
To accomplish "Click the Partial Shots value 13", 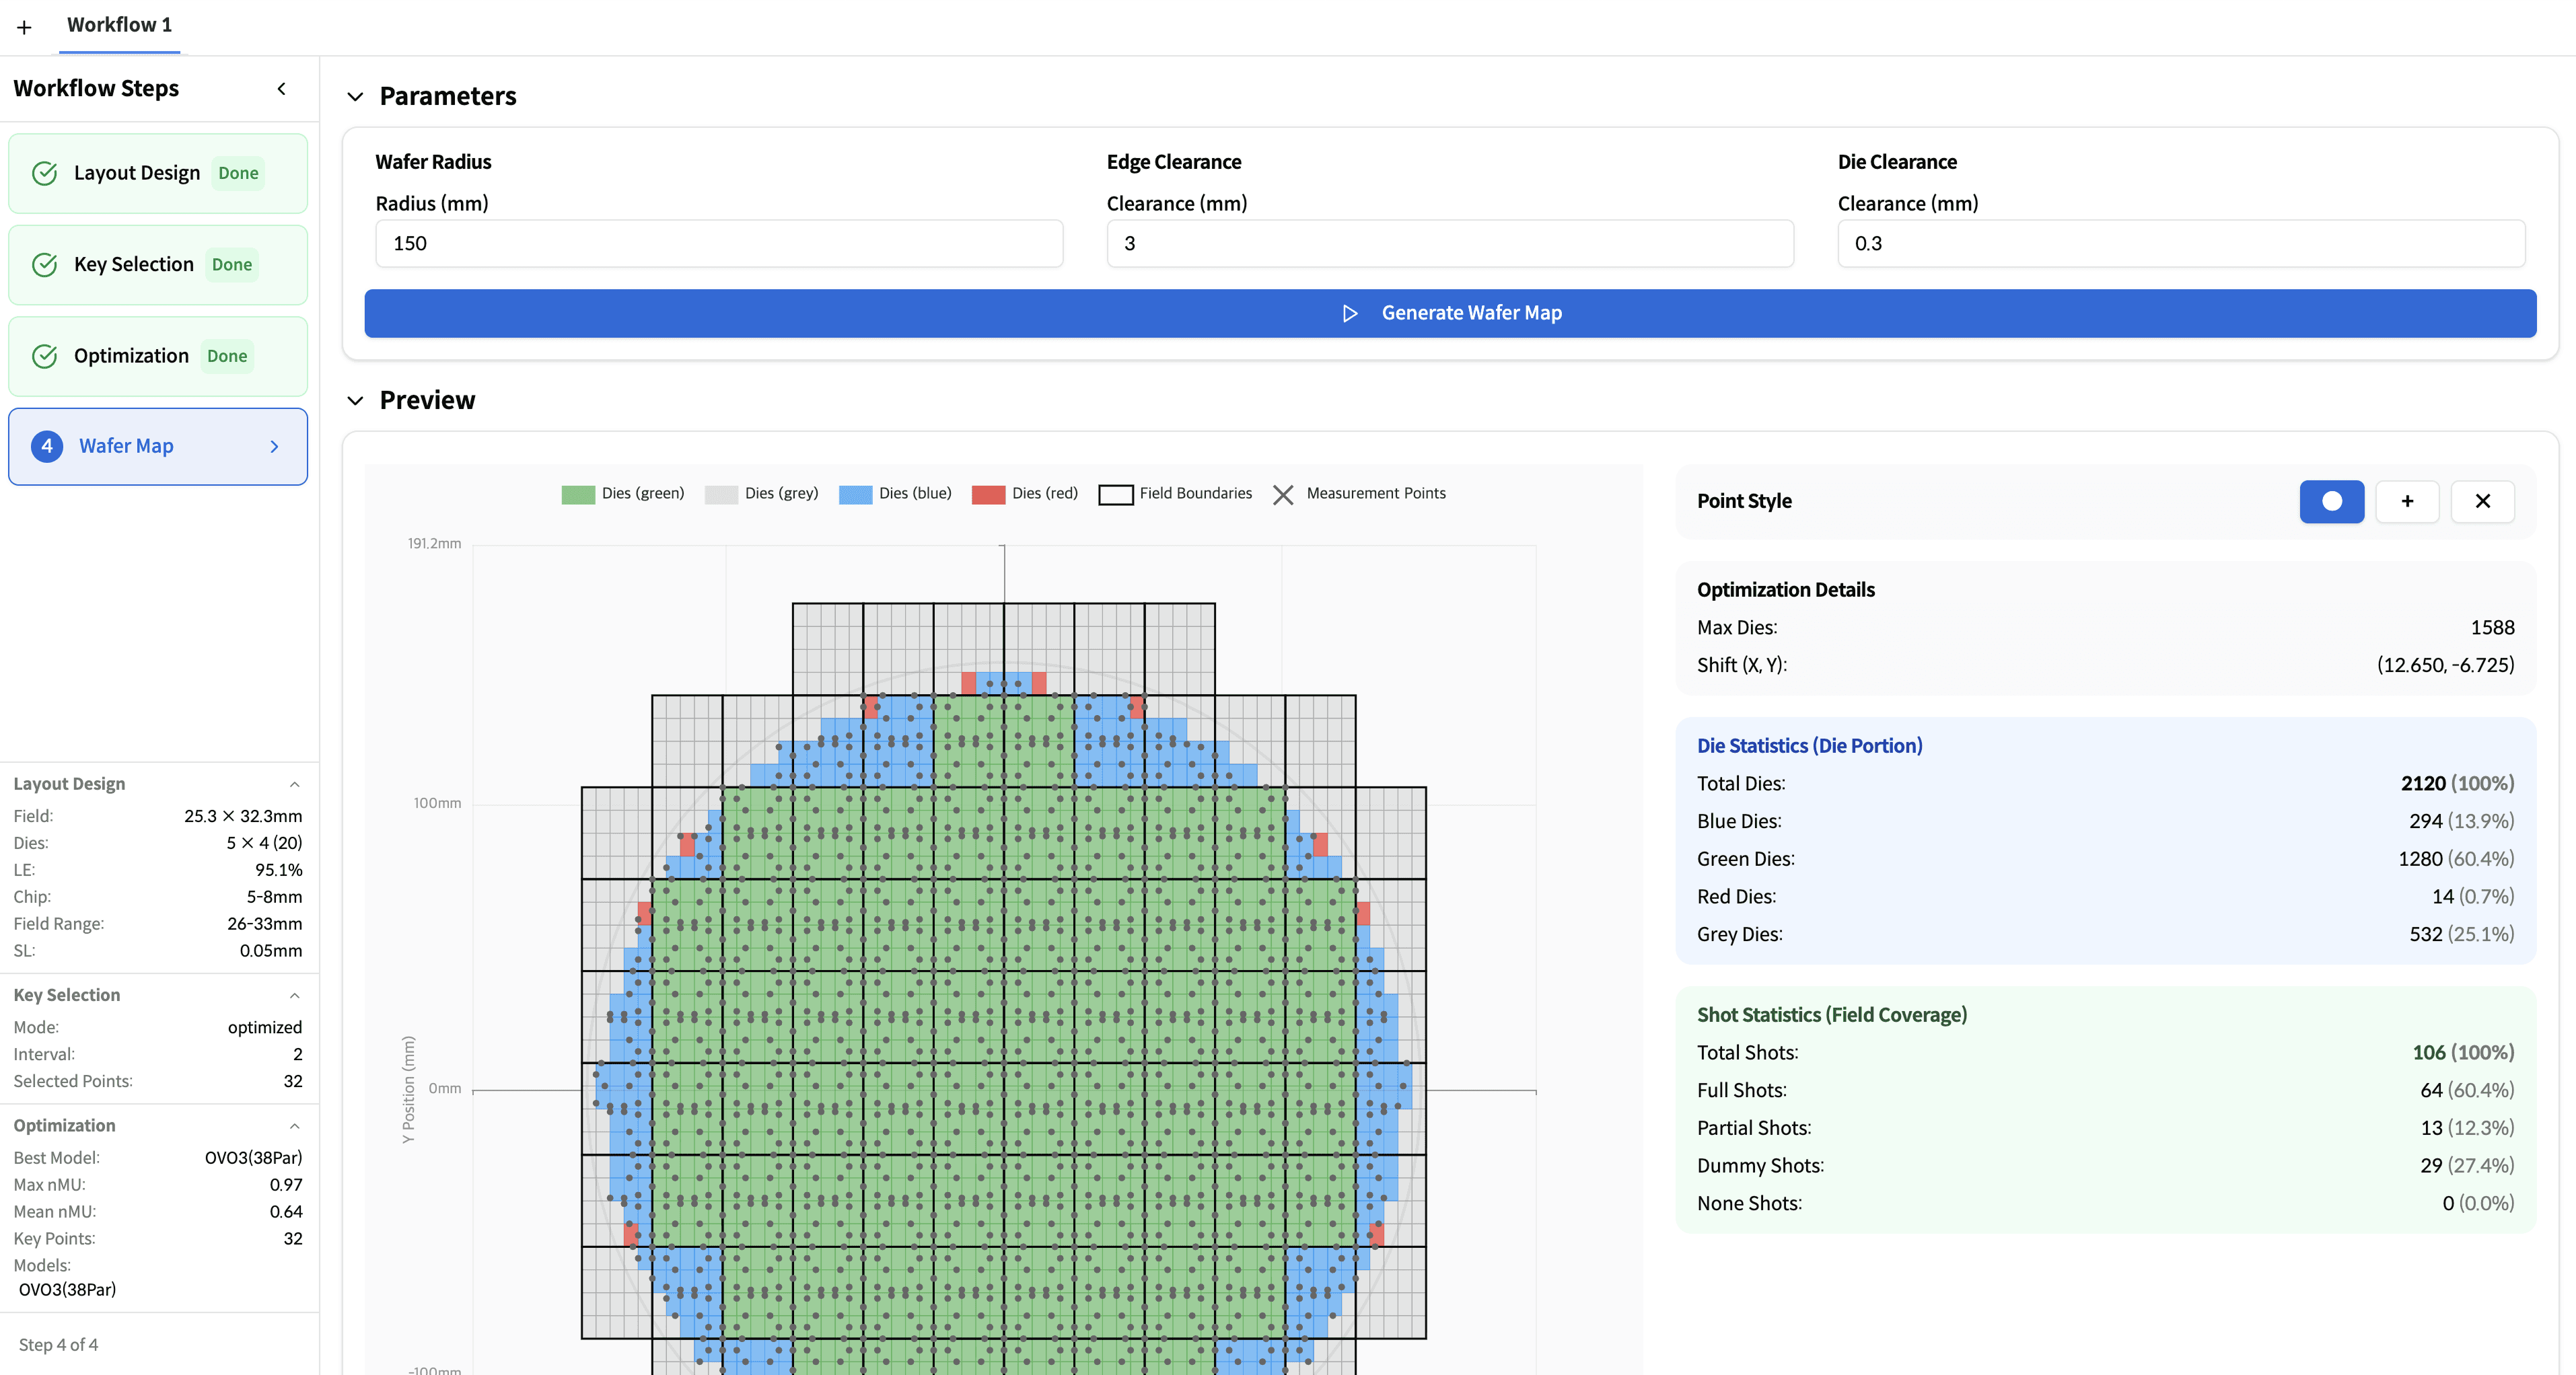I will coord(2431,1128).
